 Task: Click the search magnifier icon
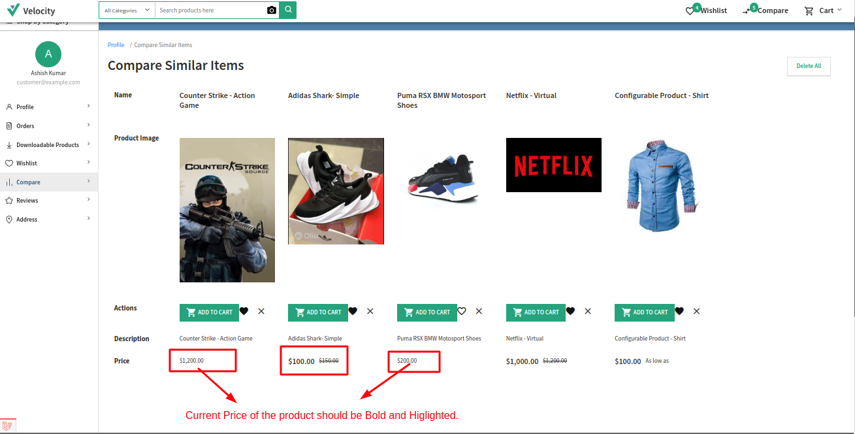287,10
